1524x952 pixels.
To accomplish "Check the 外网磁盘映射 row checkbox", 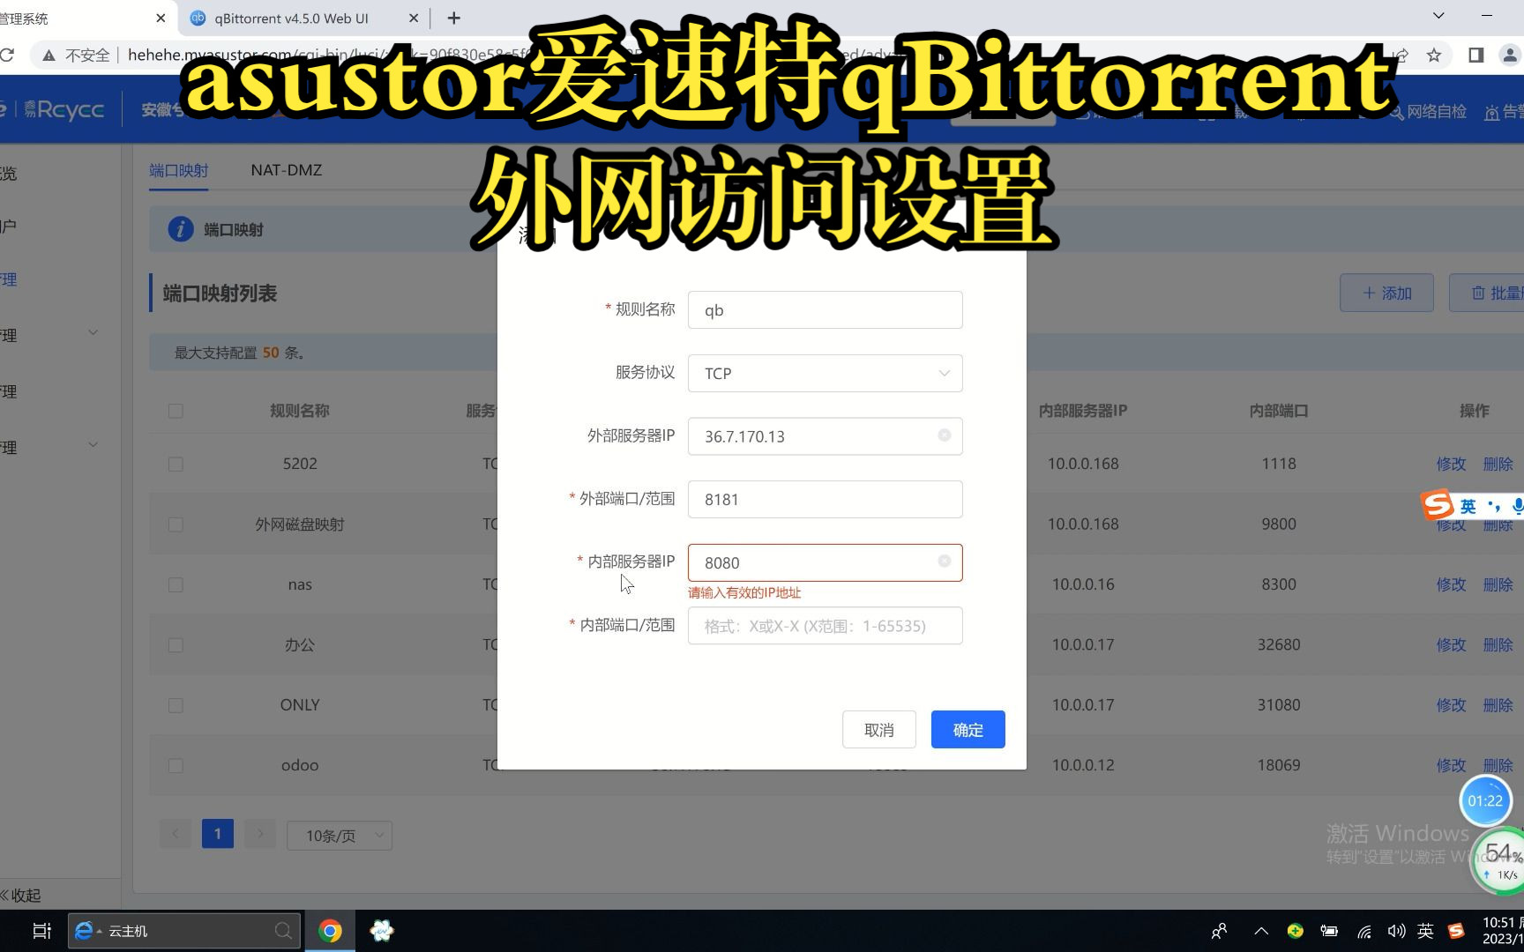I will [176, 524].
